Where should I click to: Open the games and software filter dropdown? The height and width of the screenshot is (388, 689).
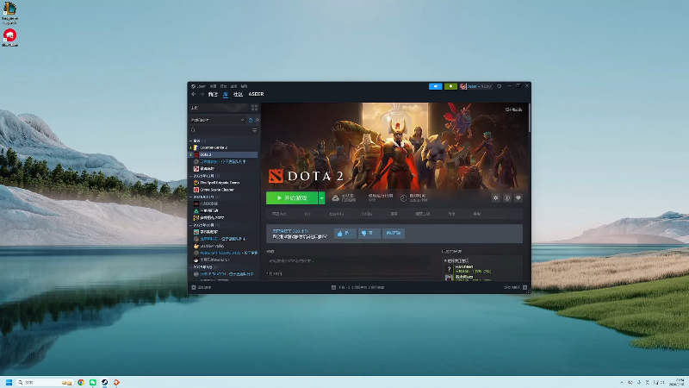[x=218, y=120]
